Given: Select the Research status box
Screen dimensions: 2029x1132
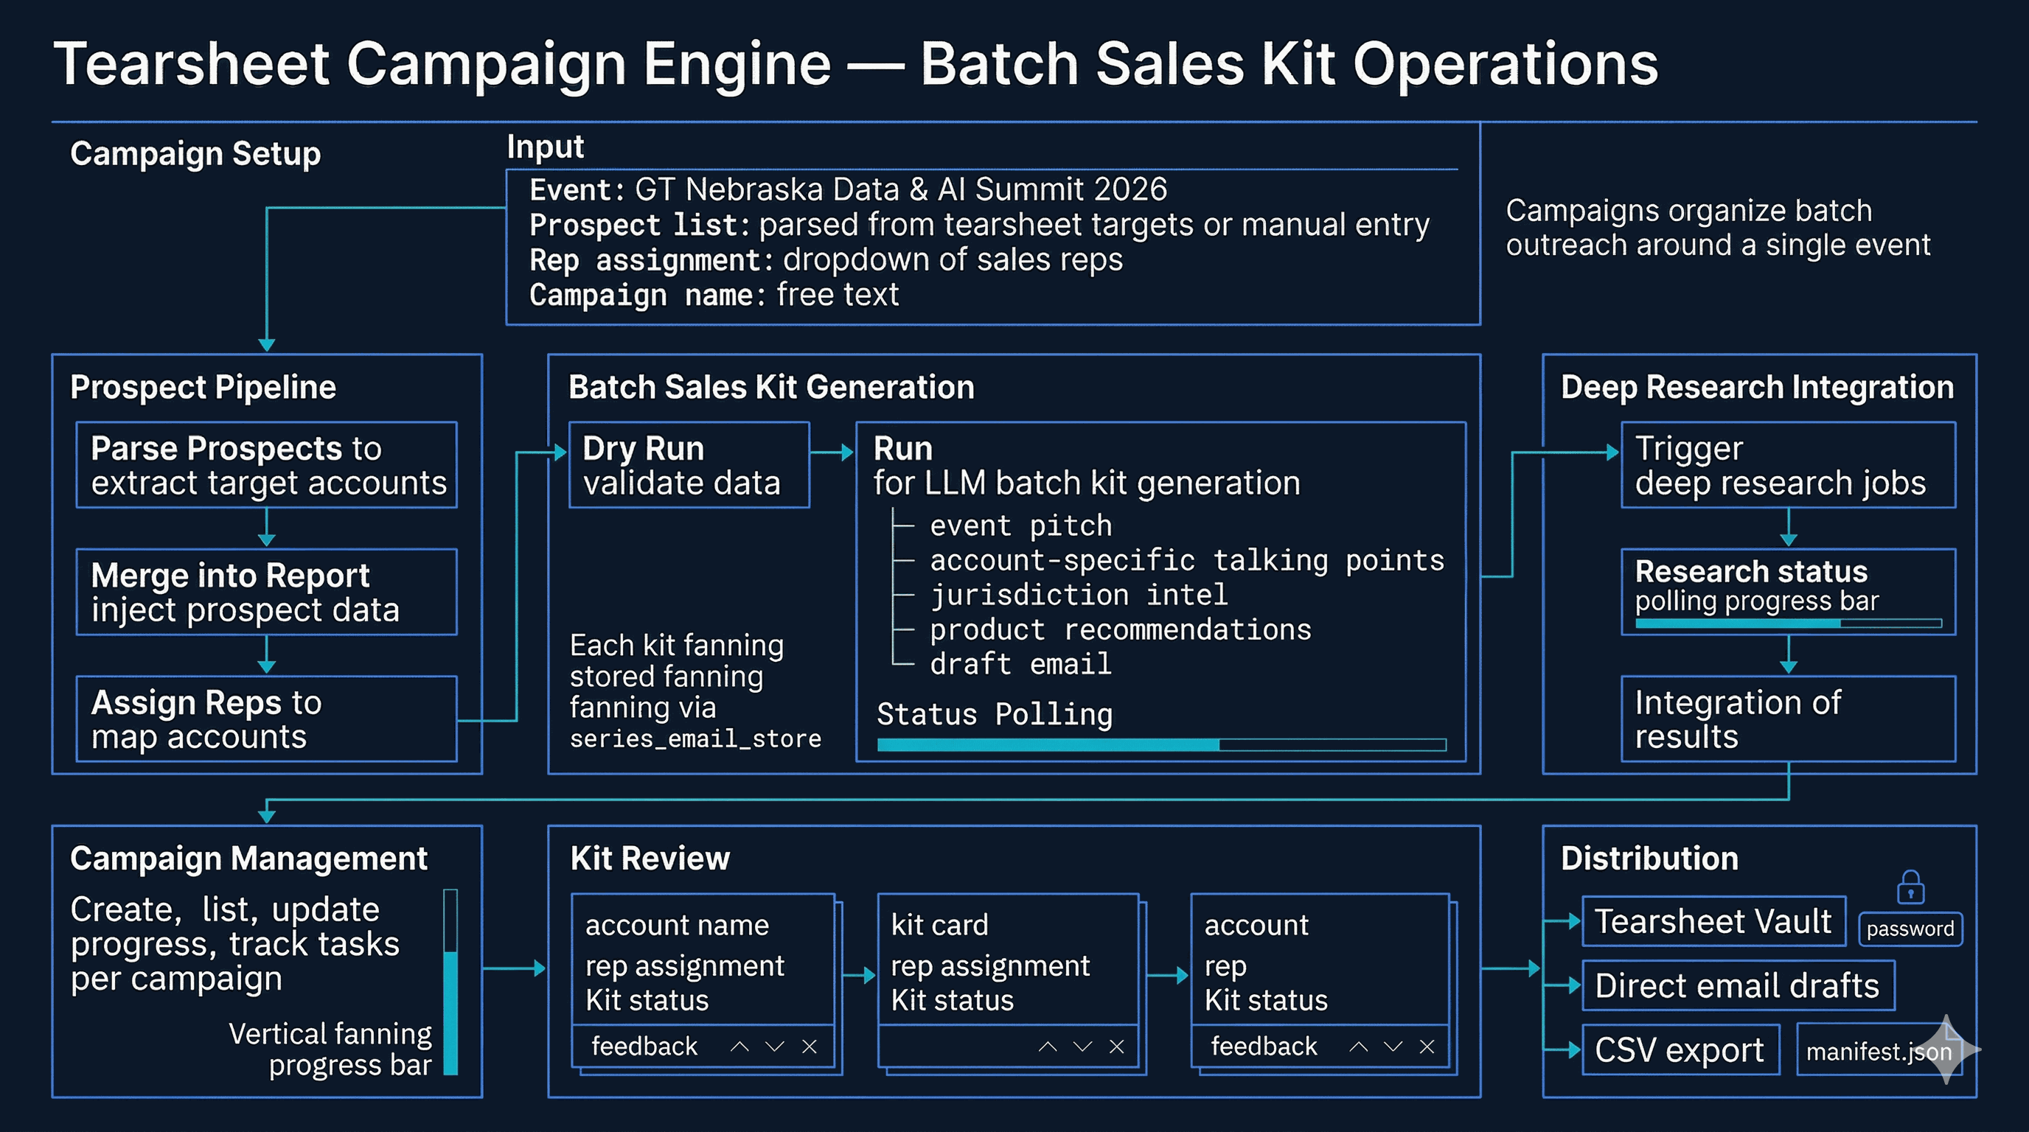Looking at the screenshot, I should click(x=1788, y=592).
